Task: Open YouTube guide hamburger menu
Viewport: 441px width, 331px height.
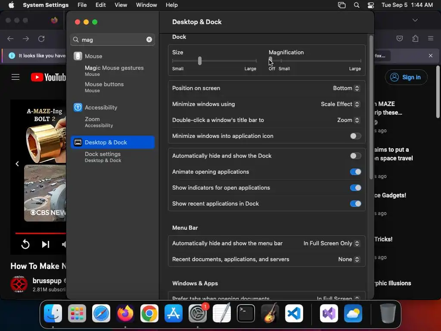Action: point(16,77)
